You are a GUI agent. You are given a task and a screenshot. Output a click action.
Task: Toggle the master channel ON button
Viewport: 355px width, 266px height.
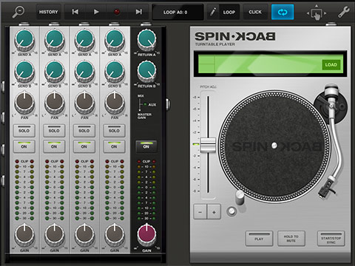tap(146, 146)
